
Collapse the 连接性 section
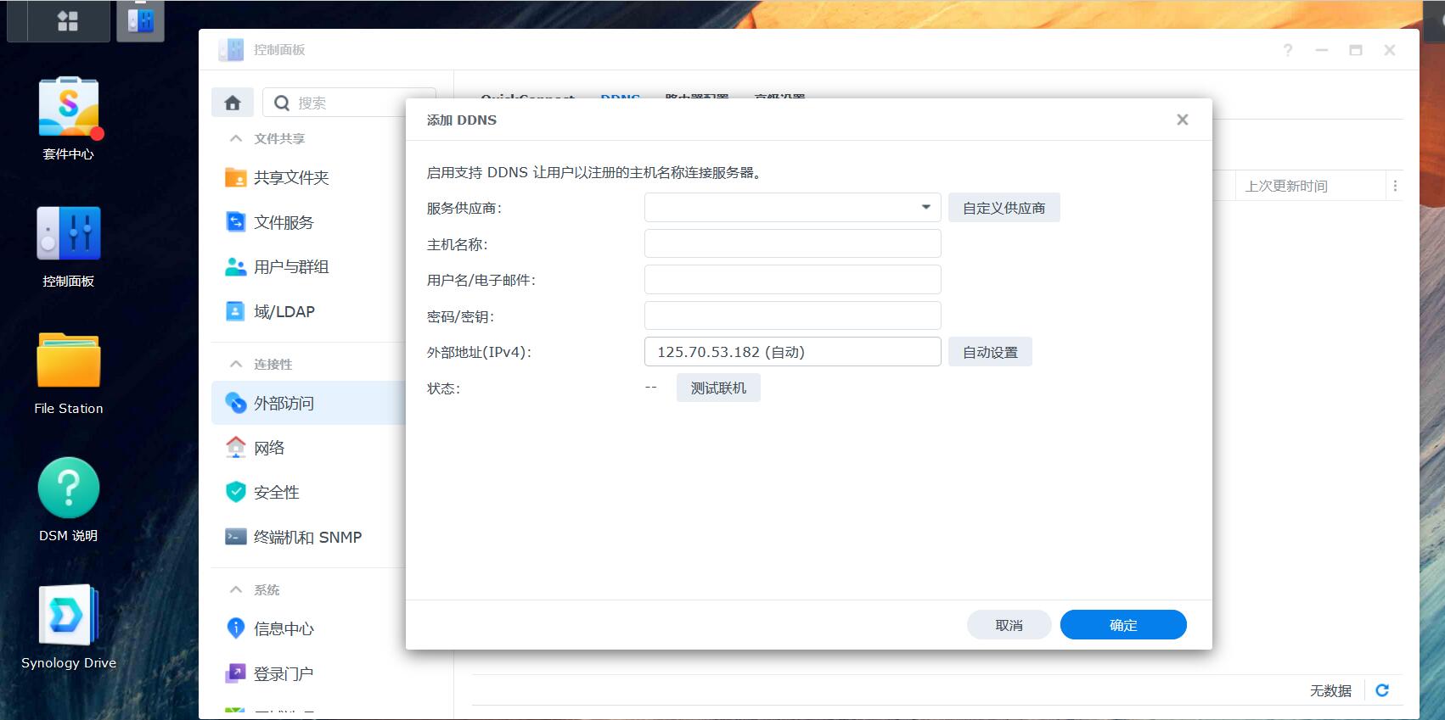point(236,364)
